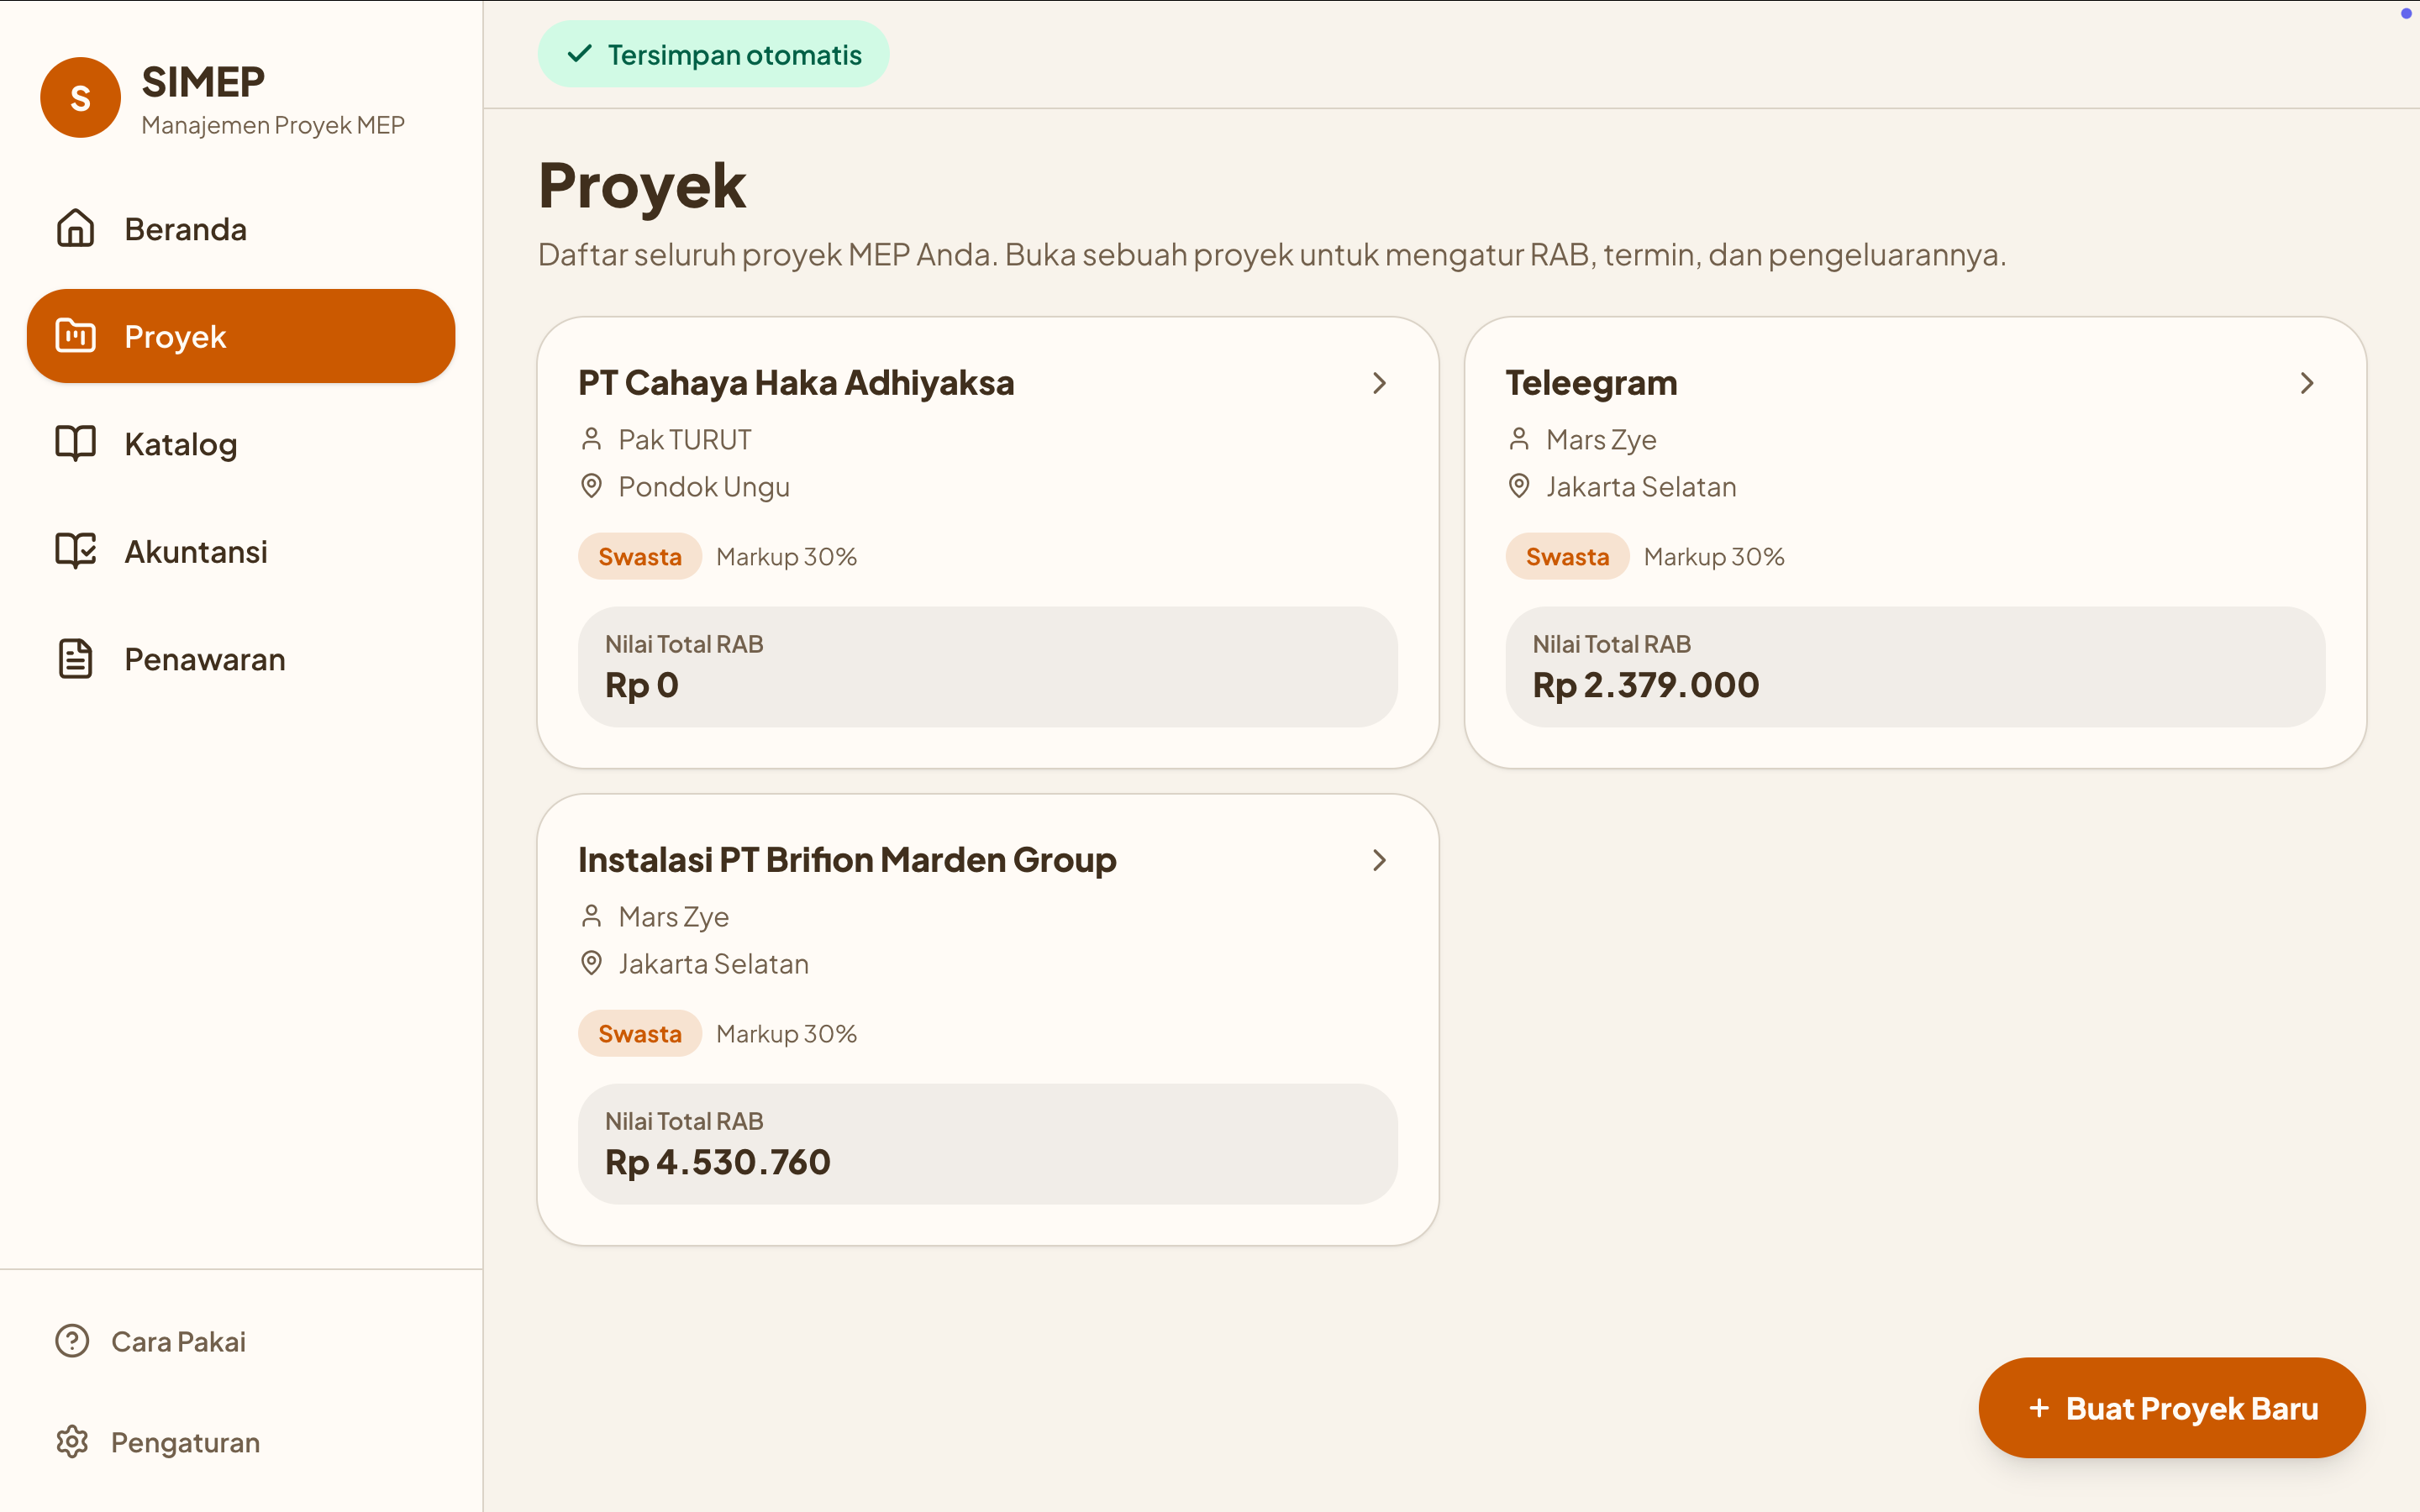Click Markup 30% on Instalasi PT Brifion card
2420x1512 pixels.
point(786,1033)
